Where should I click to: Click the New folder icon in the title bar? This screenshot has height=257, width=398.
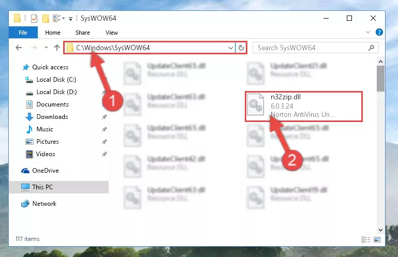tap(46, 19)
